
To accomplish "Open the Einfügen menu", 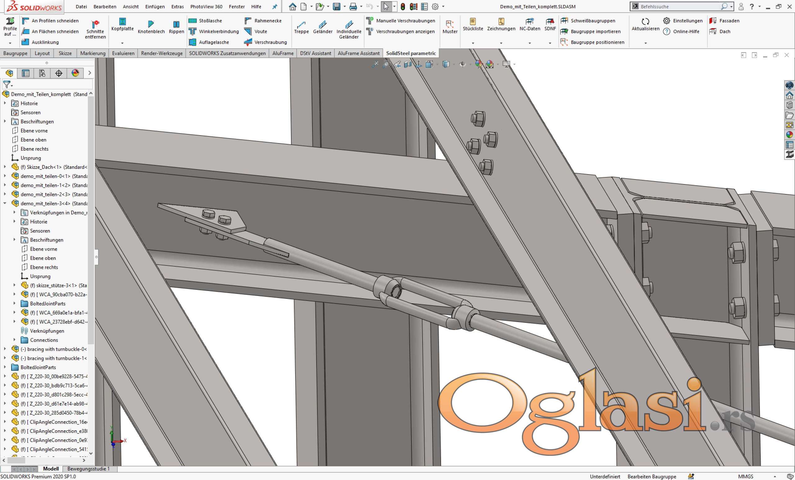I will [x=155, y=7].
